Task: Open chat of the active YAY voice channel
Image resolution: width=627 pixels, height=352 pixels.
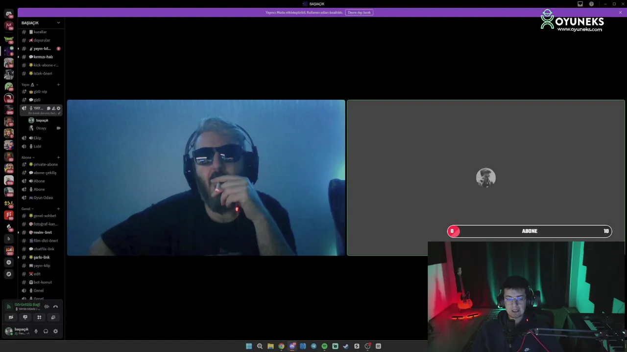Action: point(48,109)
